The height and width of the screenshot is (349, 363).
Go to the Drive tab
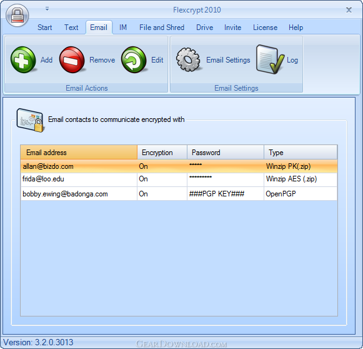[x=205, y=28]
